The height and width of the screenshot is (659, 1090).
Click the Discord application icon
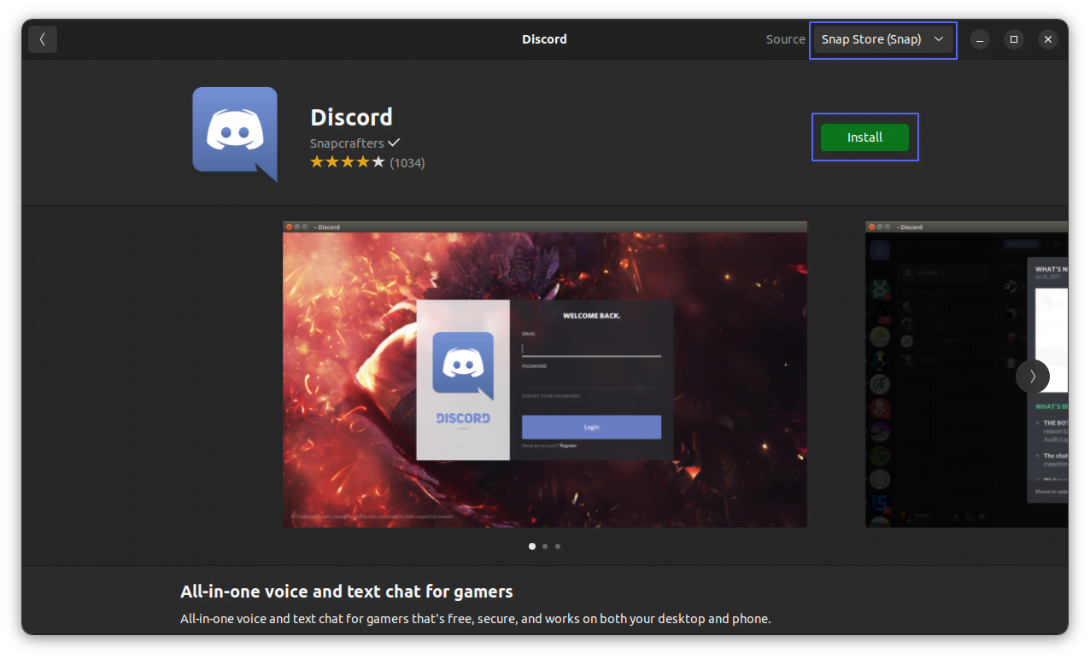234,133
